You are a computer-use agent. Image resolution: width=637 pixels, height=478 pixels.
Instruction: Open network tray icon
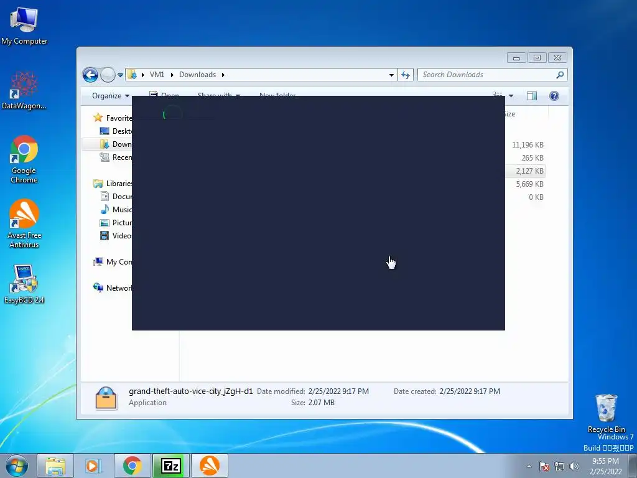pyautogui.click(x=559, y=466)
